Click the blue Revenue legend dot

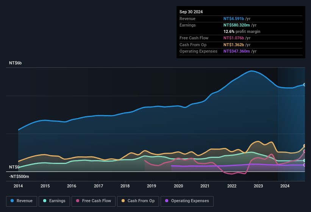tap(13, 201)
